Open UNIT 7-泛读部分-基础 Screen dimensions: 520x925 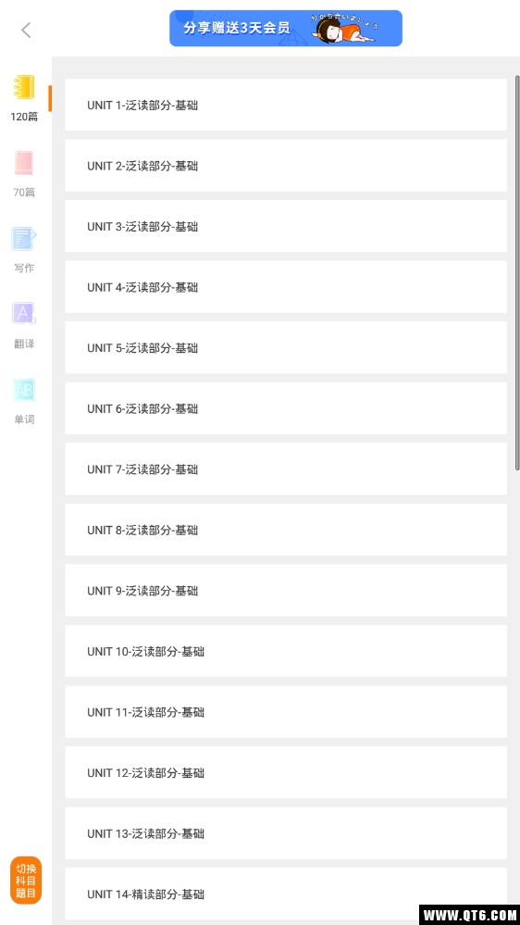286,469
